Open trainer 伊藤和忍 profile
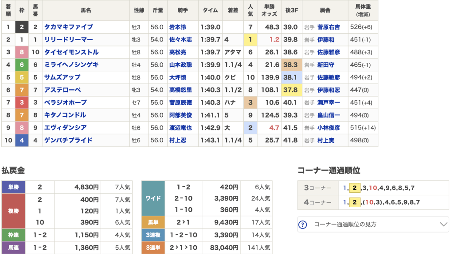Image resolution: width=454 pixels, height=255 pixels. (x=329, y=90)
